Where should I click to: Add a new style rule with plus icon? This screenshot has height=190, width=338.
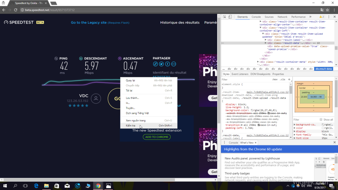tap(289, 79)
